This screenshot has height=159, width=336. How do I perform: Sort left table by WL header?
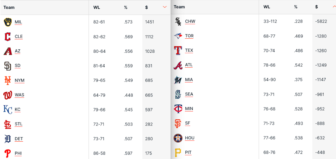97,7
